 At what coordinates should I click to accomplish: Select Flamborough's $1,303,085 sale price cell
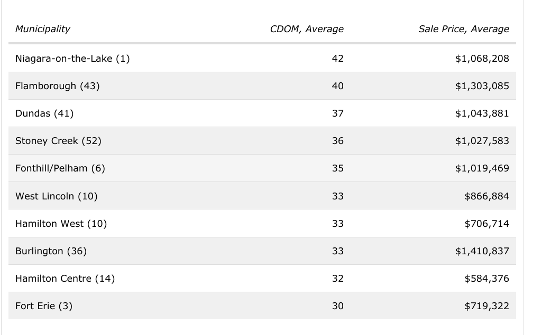click(482, 86)
